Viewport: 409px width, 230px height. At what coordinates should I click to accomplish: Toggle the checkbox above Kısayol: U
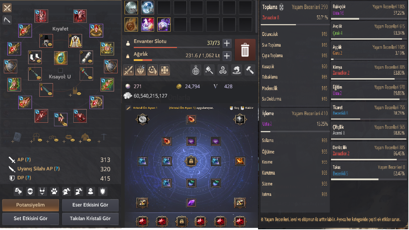60,70
